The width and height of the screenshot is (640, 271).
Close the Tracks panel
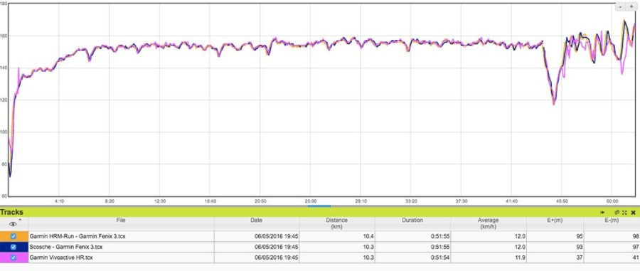633,213
